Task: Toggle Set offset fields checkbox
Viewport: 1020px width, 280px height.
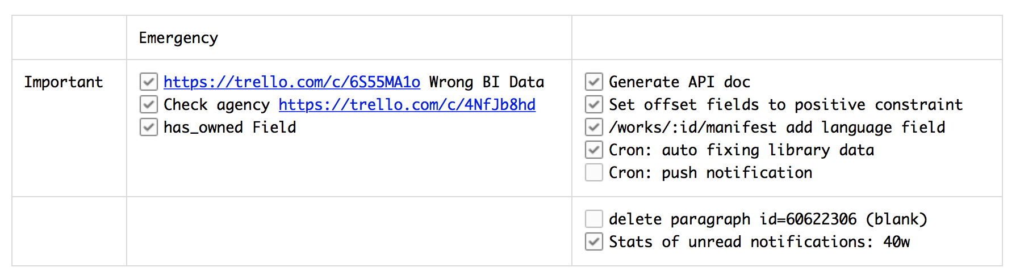Action: pos(594,105)
